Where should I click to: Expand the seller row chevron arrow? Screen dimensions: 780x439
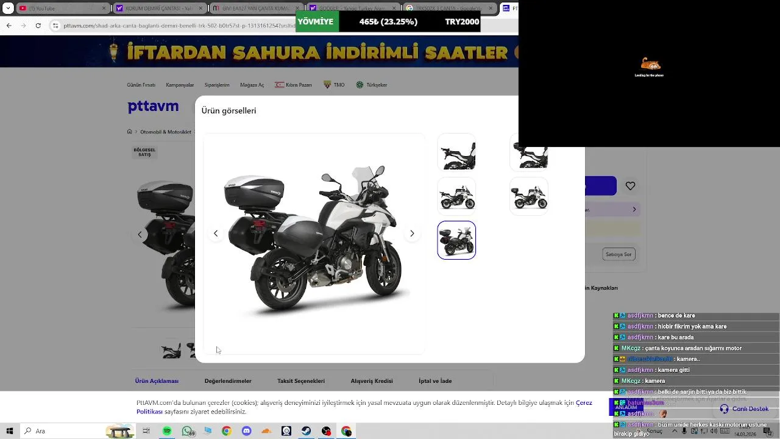(634, 209)
